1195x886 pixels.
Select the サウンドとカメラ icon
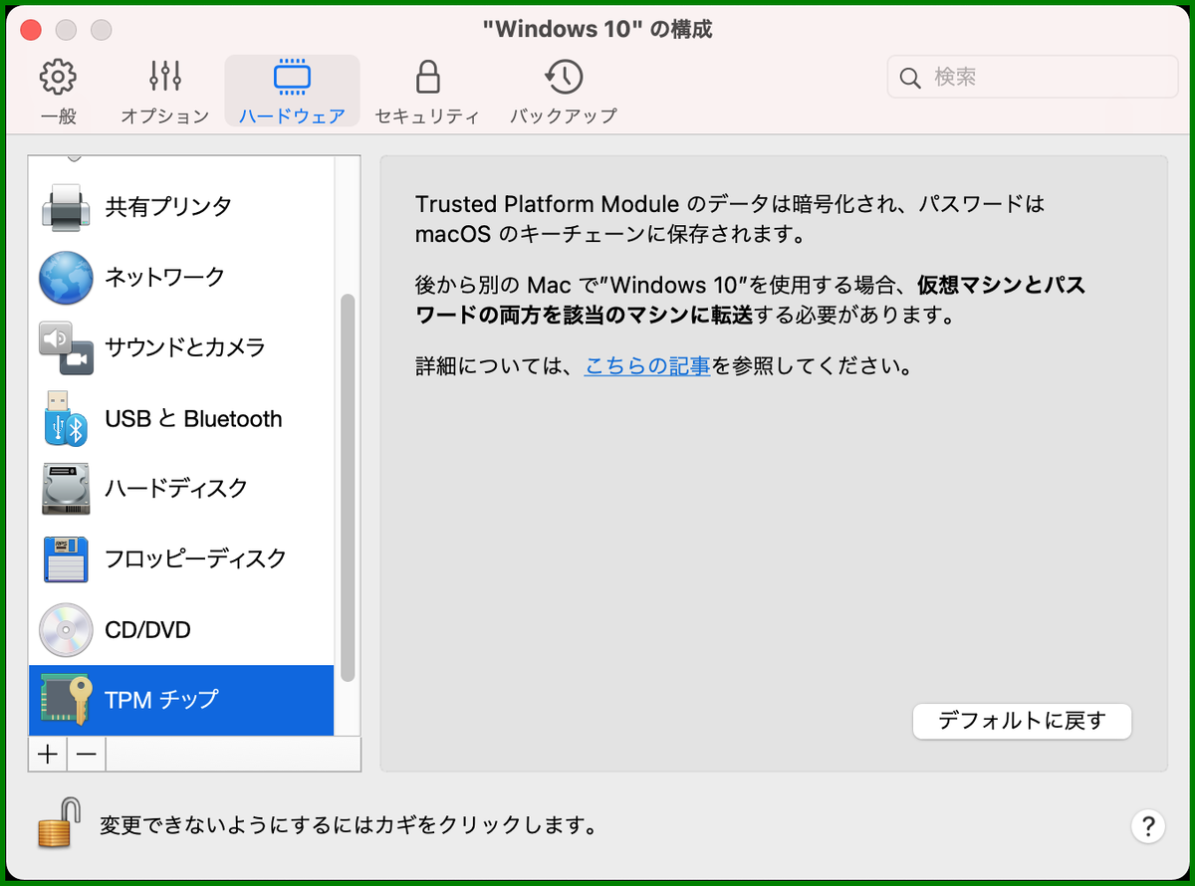pyautogui.click(x=66, y=347)
